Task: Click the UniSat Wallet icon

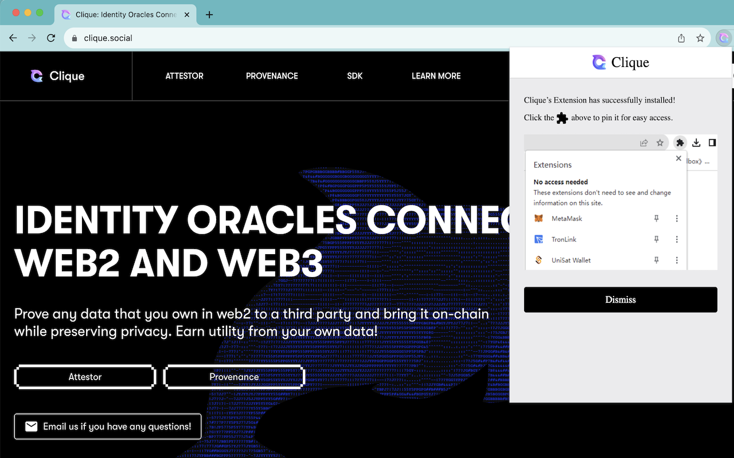Action: 538,259
